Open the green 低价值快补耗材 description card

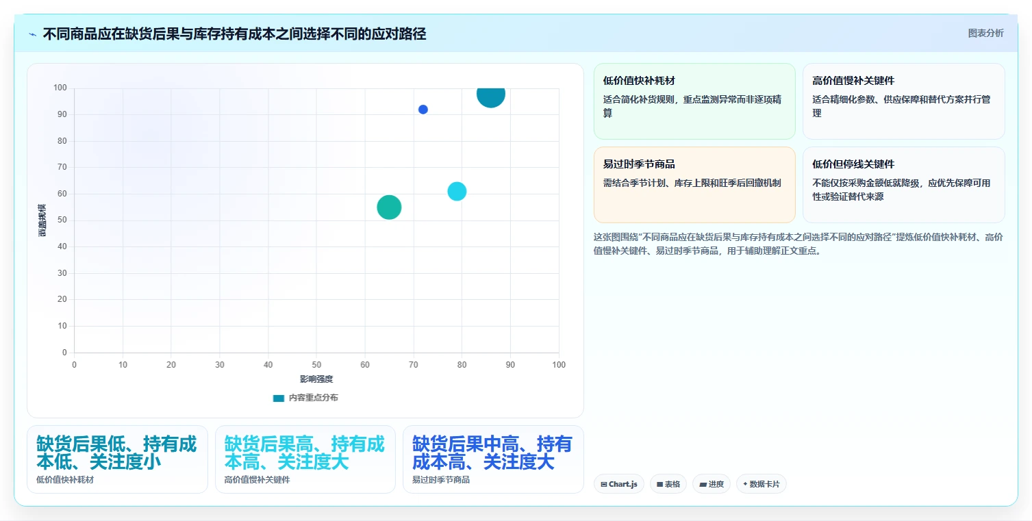694,101
